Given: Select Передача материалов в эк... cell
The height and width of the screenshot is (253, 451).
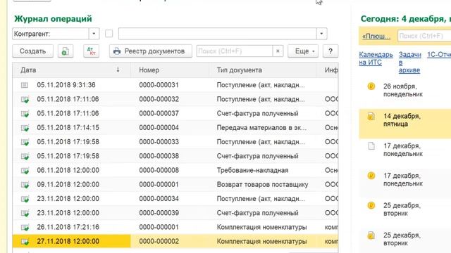Looking at the screenshot, I should (261, 128).
